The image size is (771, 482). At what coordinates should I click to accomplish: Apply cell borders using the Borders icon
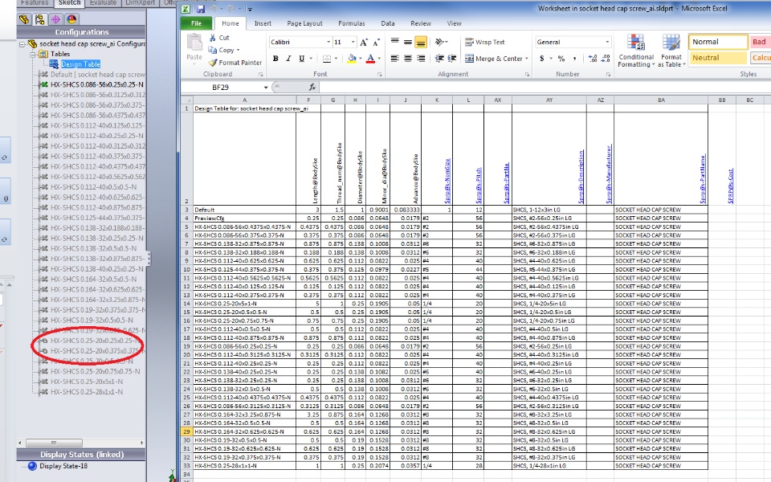[x=327, y=59]
